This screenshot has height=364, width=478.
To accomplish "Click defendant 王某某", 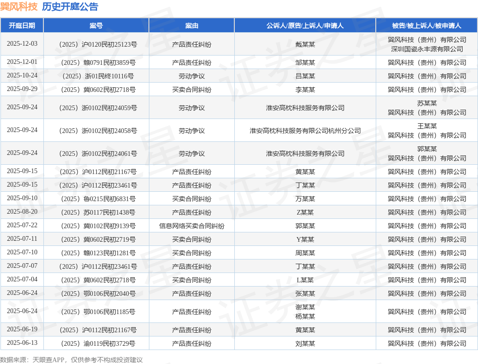I will pyautogui.click(x=427, y=126).
